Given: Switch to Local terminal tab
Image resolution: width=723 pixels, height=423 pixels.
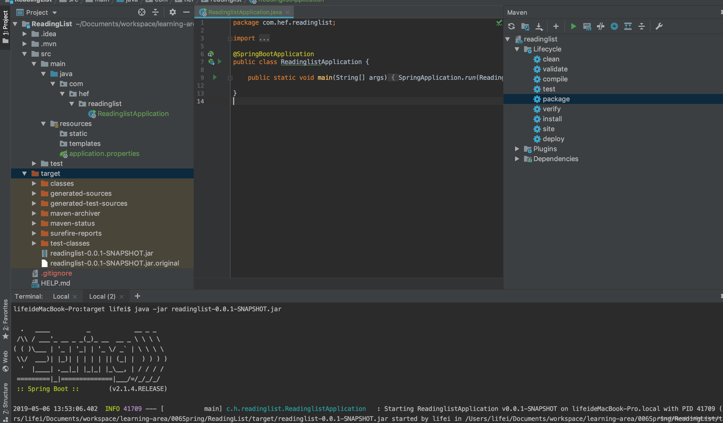Looking at the screenshot, I should (x=61, y=297).
